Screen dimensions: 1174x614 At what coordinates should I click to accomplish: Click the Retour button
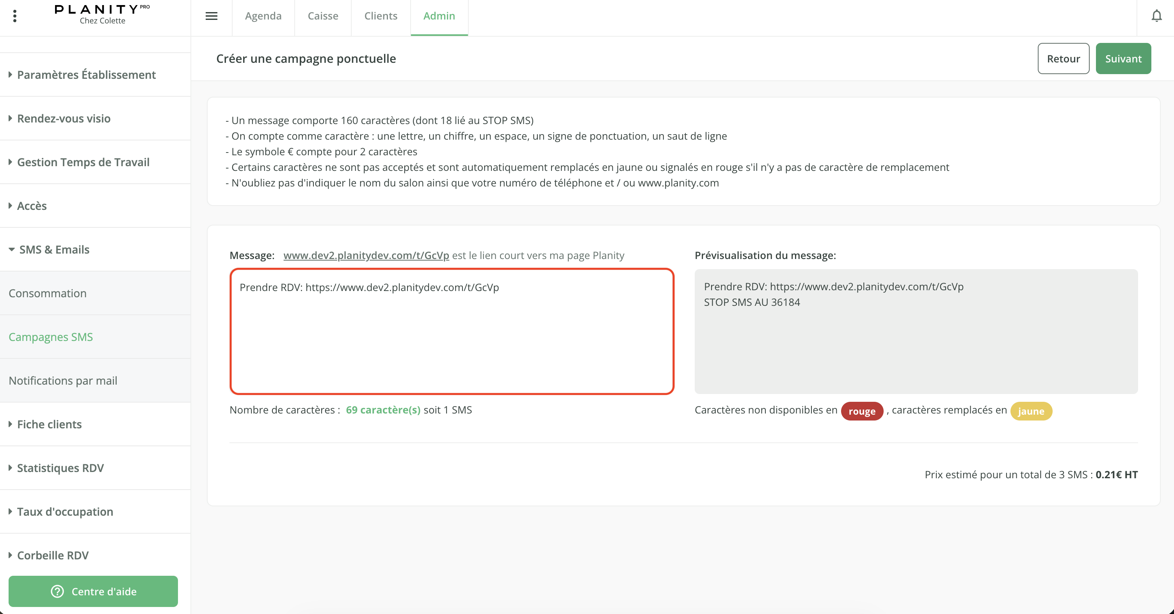(1063, 59)
